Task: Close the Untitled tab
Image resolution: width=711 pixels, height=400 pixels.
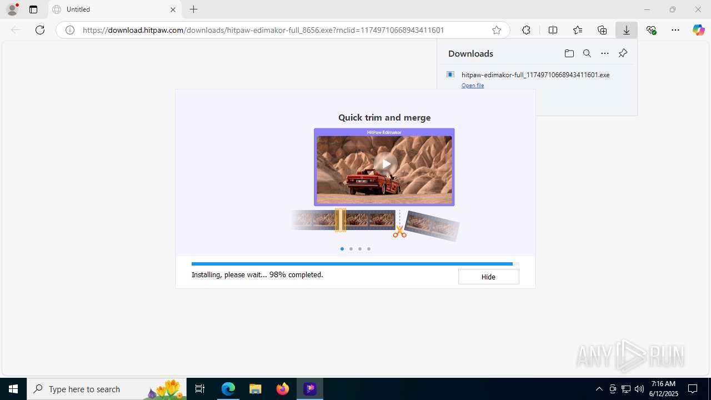Action: (173, 9)
